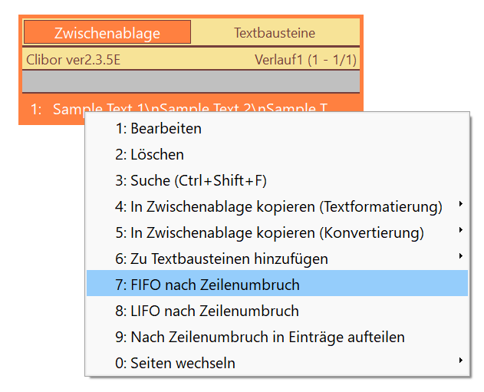This screenshot has height=392, width=484.
Task: Expand Zu Textbausteinen hinzufügen submenu arrow
Action: click(x=460, y=256)
